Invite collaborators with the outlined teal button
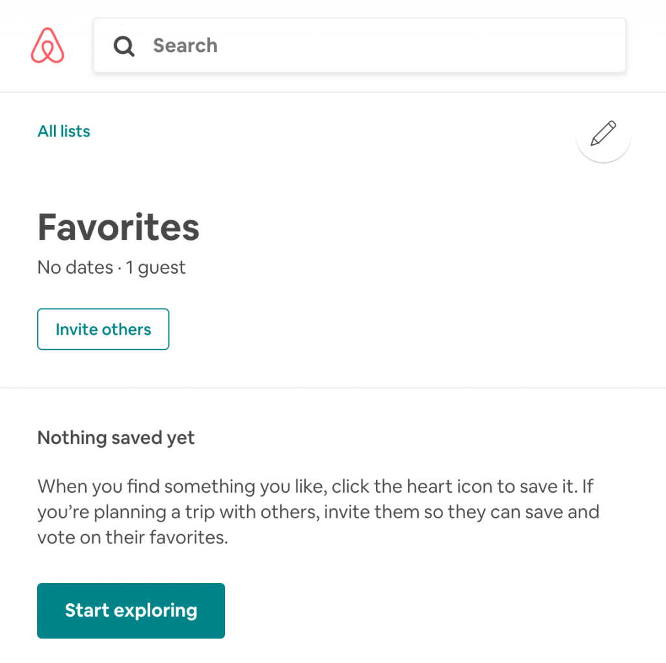 click(x=103, y=329)
